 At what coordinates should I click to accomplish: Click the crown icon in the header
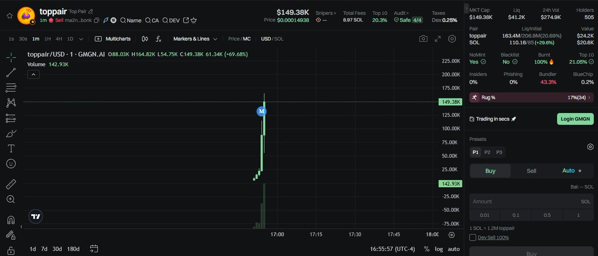194,20
